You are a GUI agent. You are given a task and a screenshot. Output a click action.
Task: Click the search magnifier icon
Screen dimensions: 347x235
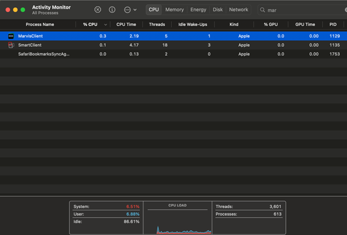coord(262,10)
